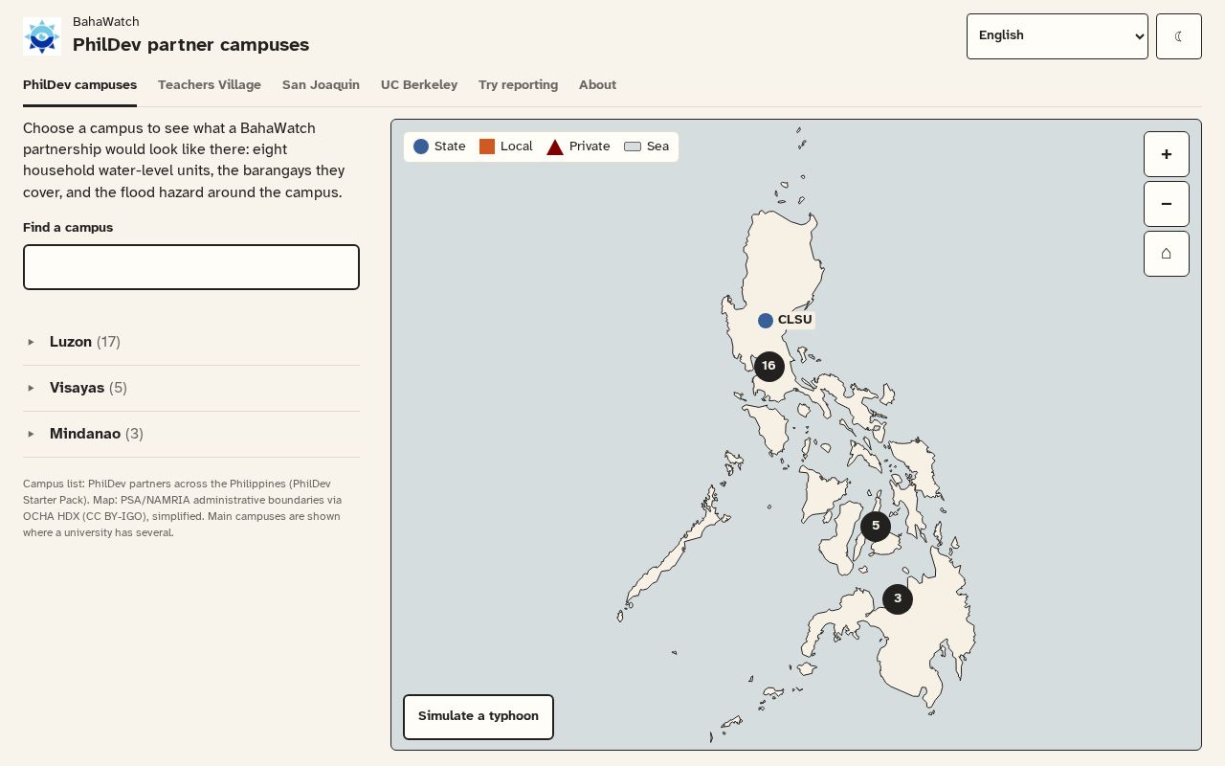
Task: Open the San Joaquin tab
Action: (321, 85)
